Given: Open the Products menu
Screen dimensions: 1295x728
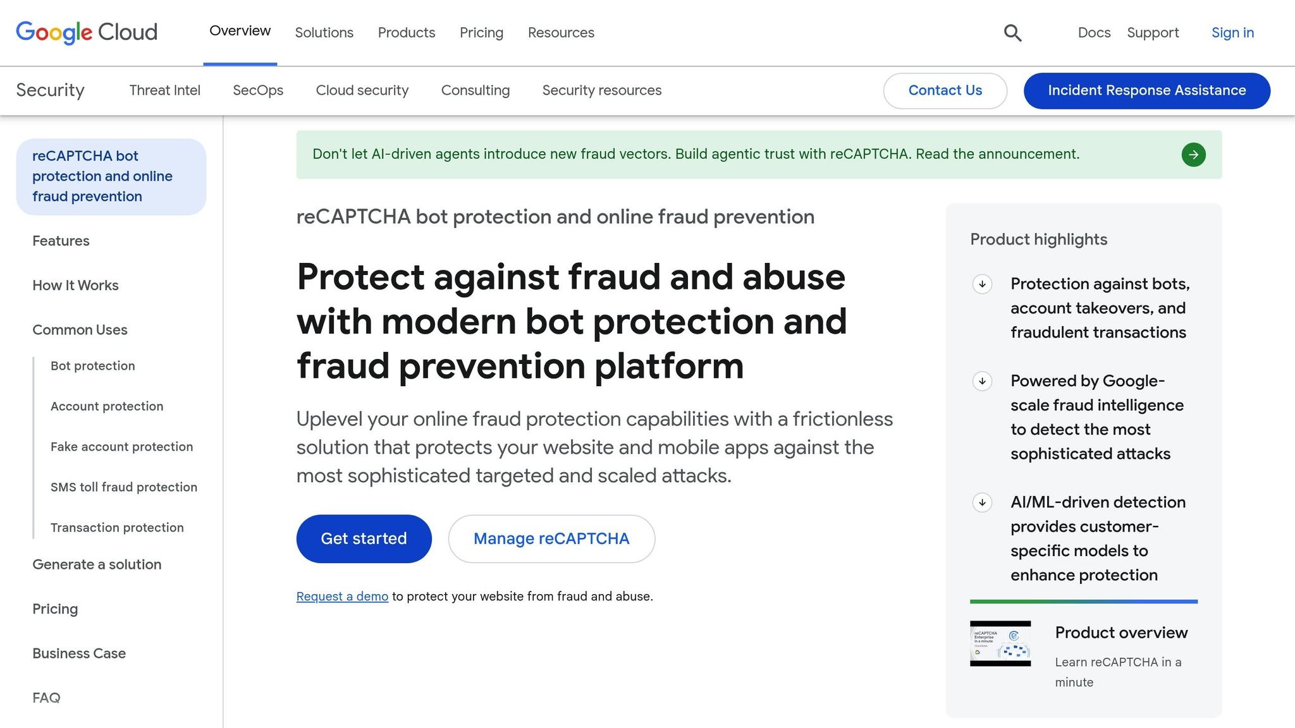Looking at the screenshot, I should (407, 33).
